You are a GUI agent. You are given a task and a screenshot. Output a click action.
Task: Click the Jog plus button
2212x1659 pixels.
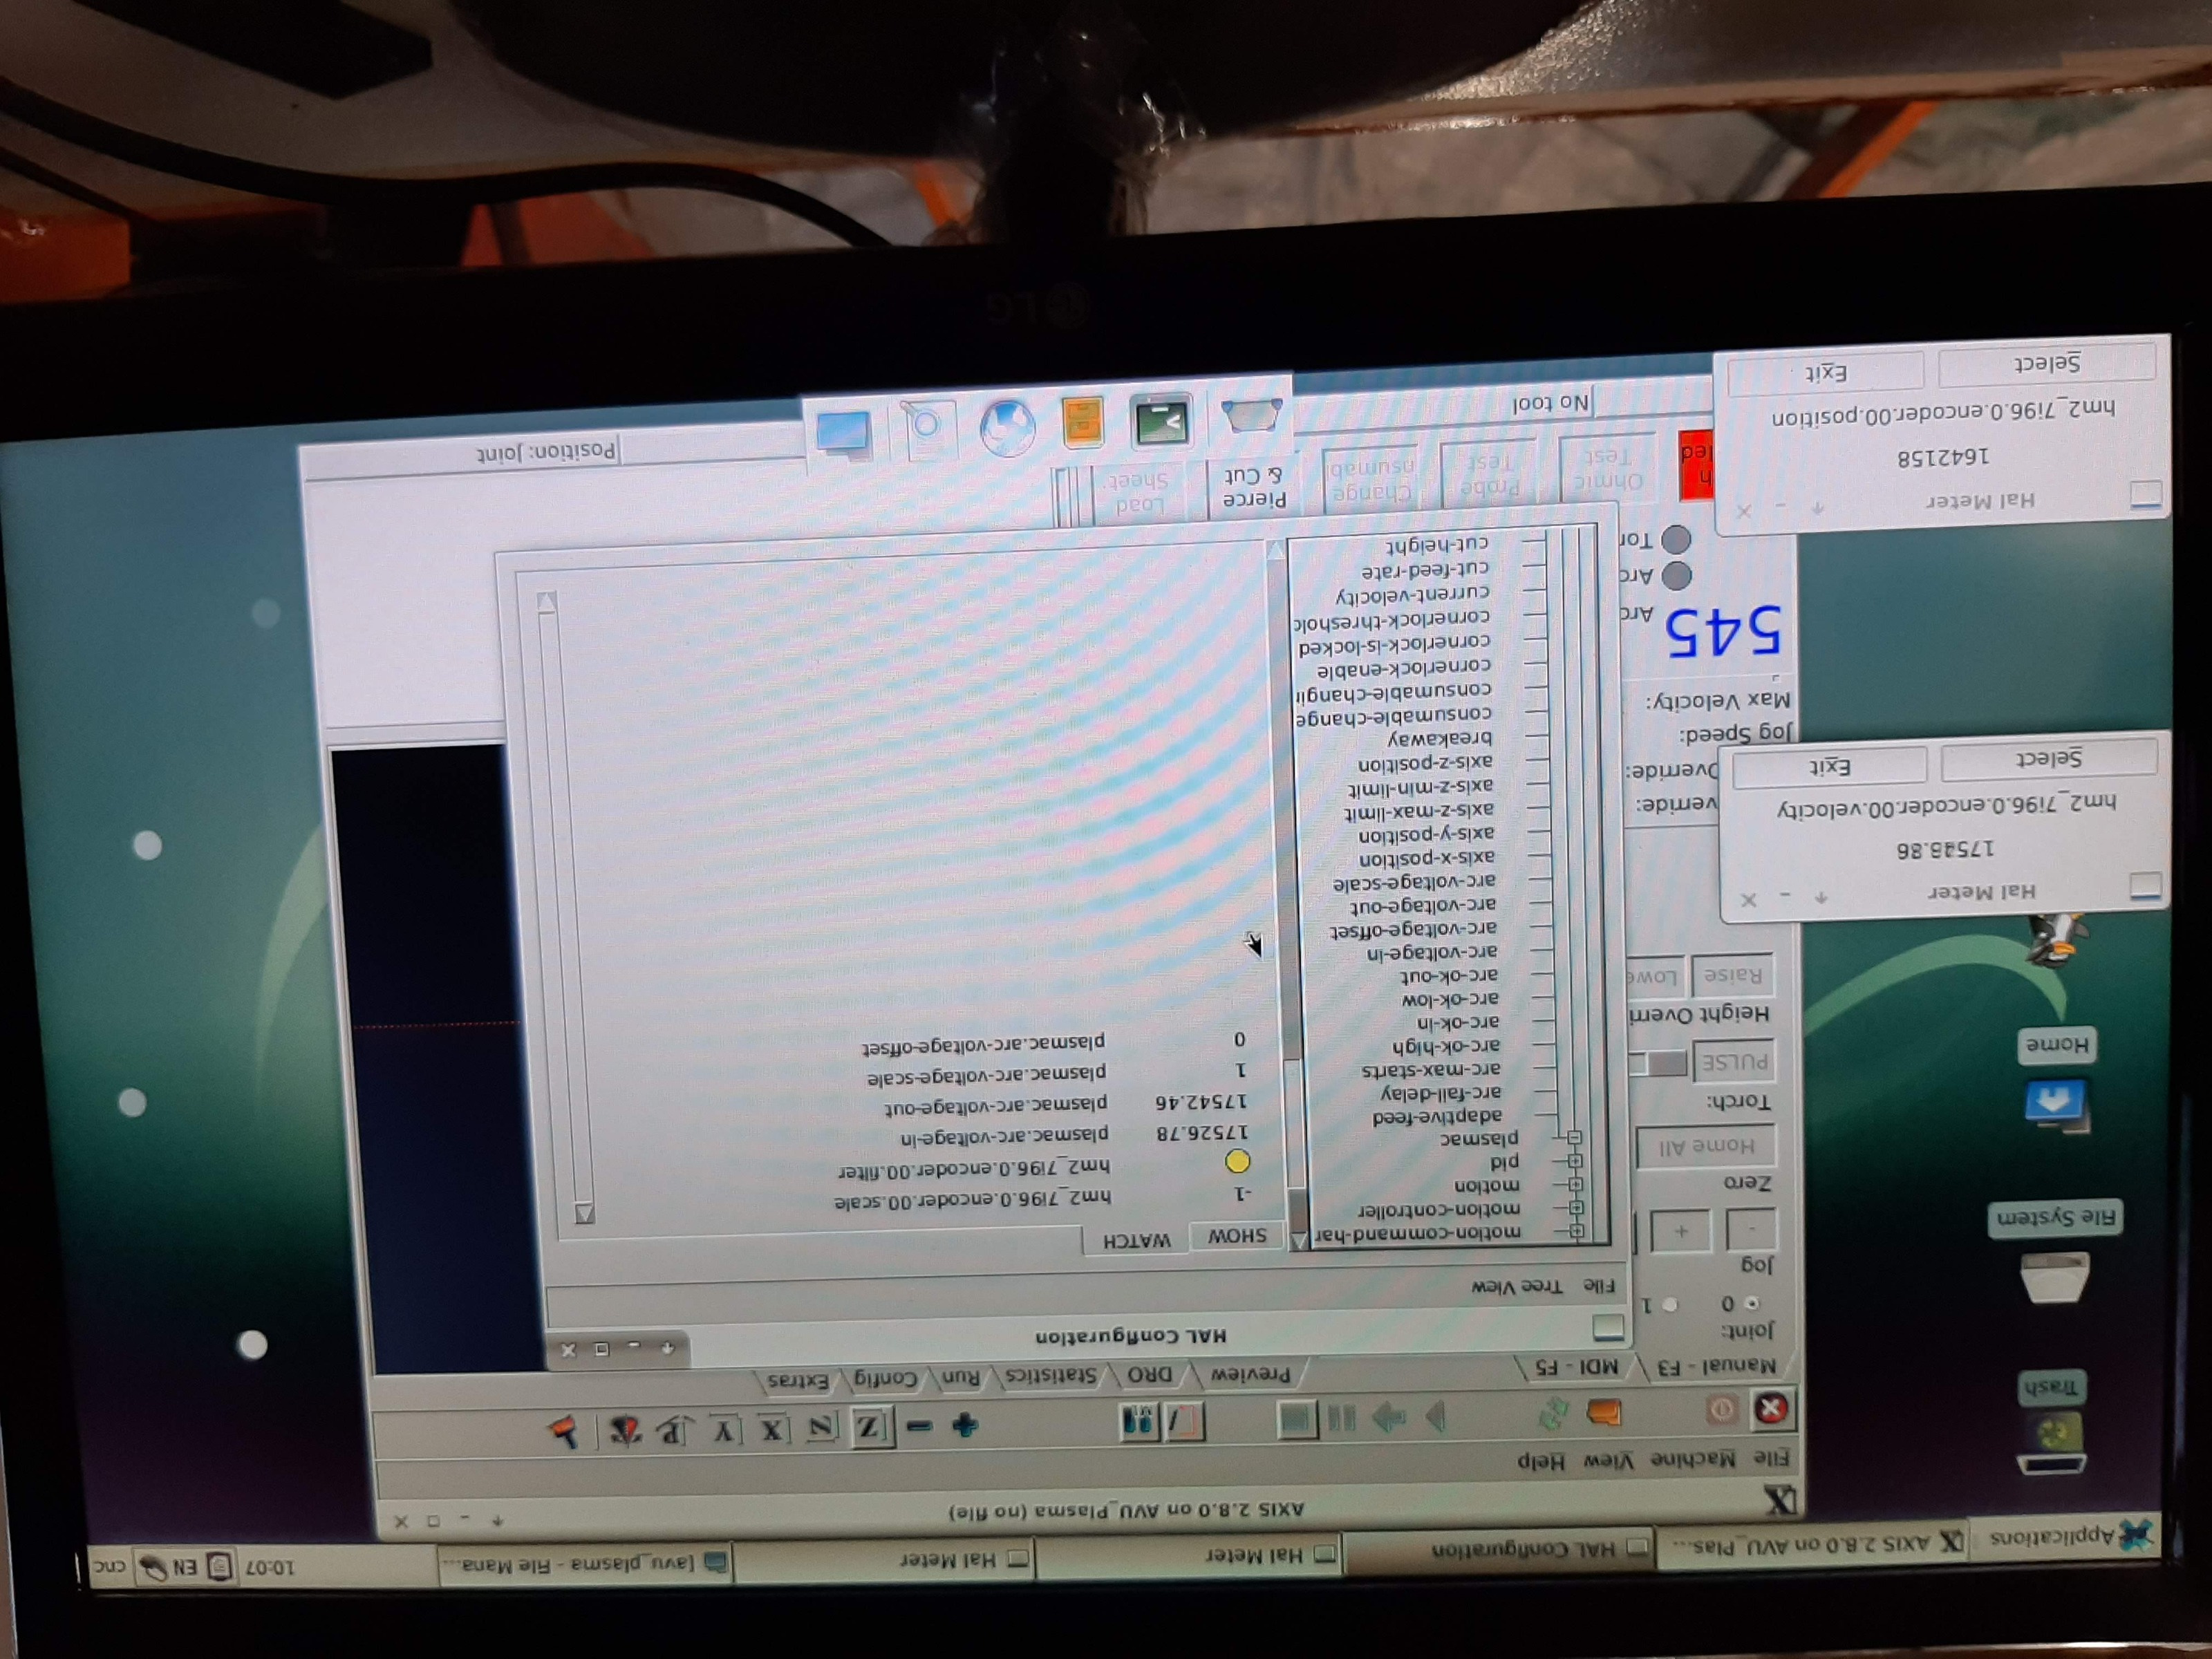click(x=1681, y=1231)
